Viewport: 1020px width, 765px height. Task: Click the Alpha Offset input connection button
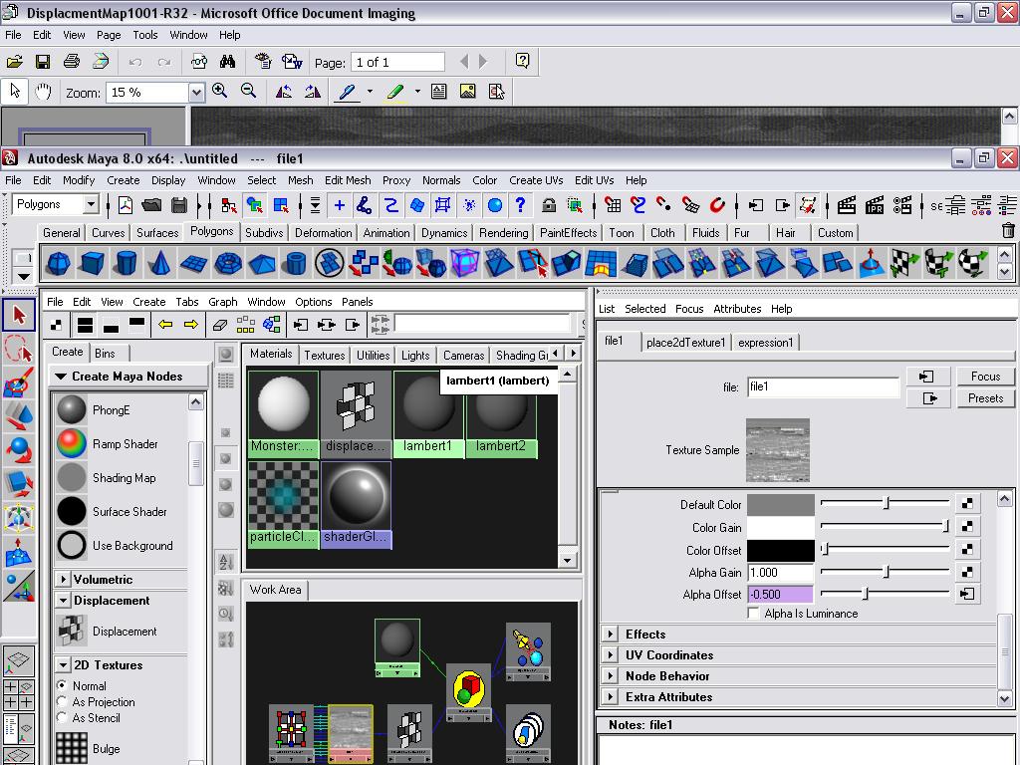tap(967, 594)
